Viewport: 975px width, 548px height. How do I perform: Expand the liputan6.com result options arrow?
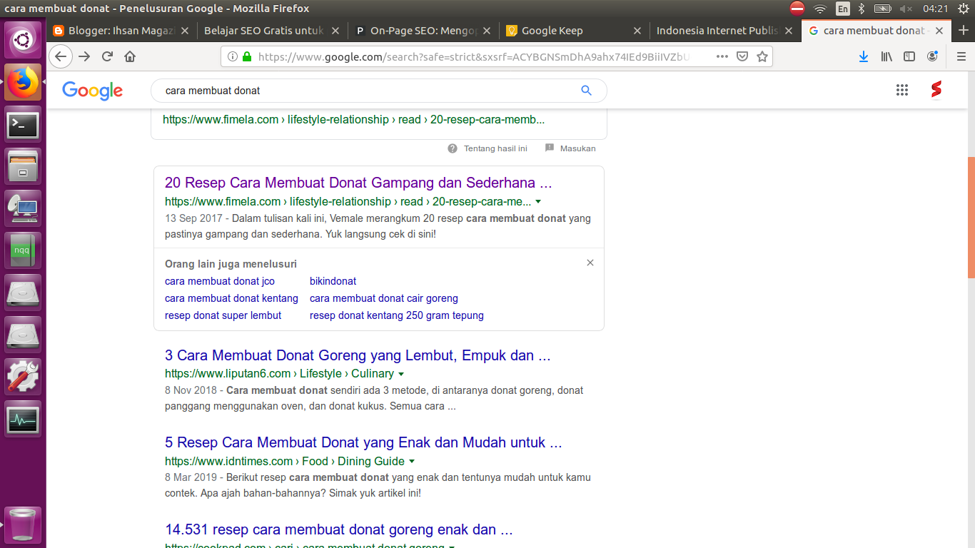401,374
